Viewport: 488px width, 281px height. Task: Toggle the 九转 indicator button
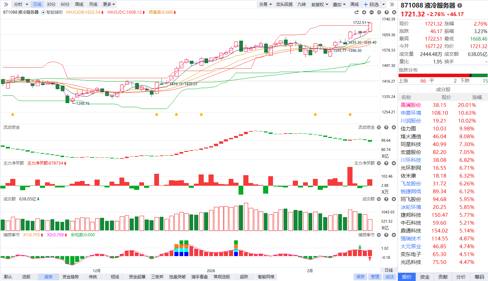301,4
